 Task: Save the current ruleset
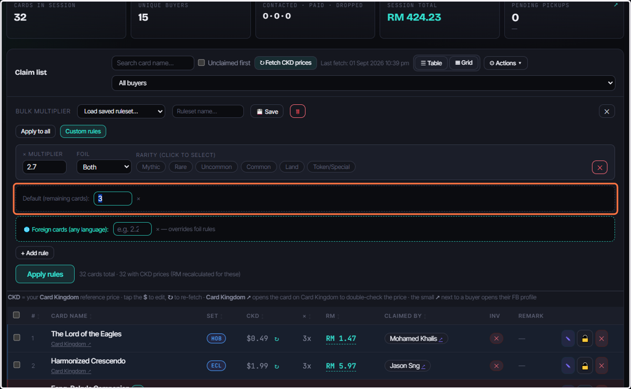tap(267, 112)
